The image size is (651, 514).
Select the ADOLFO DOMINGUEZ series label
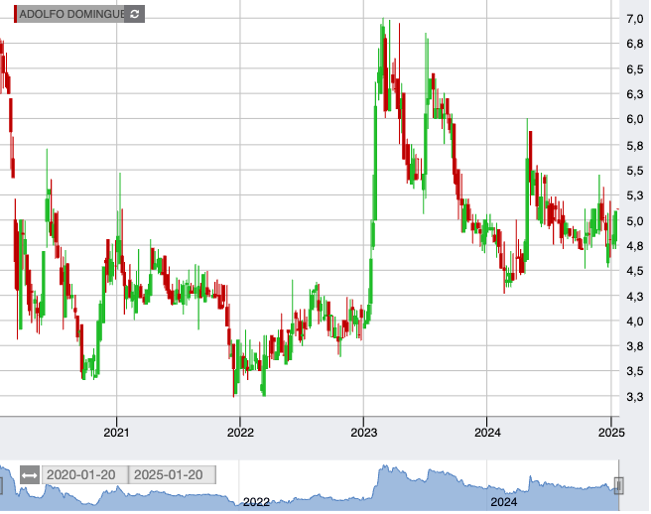coord(69,14)
